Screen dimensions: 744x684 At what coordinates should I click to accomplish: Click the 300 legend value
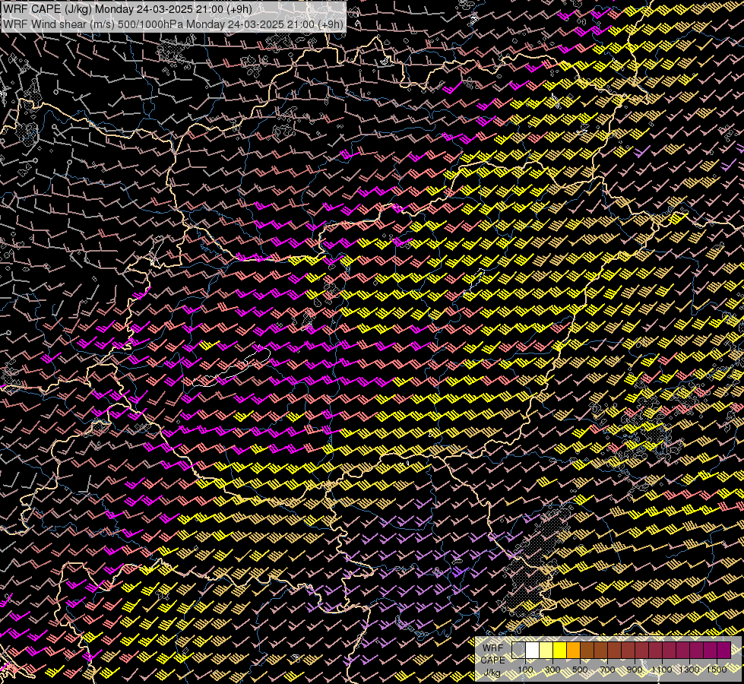[x=552, y=670]
